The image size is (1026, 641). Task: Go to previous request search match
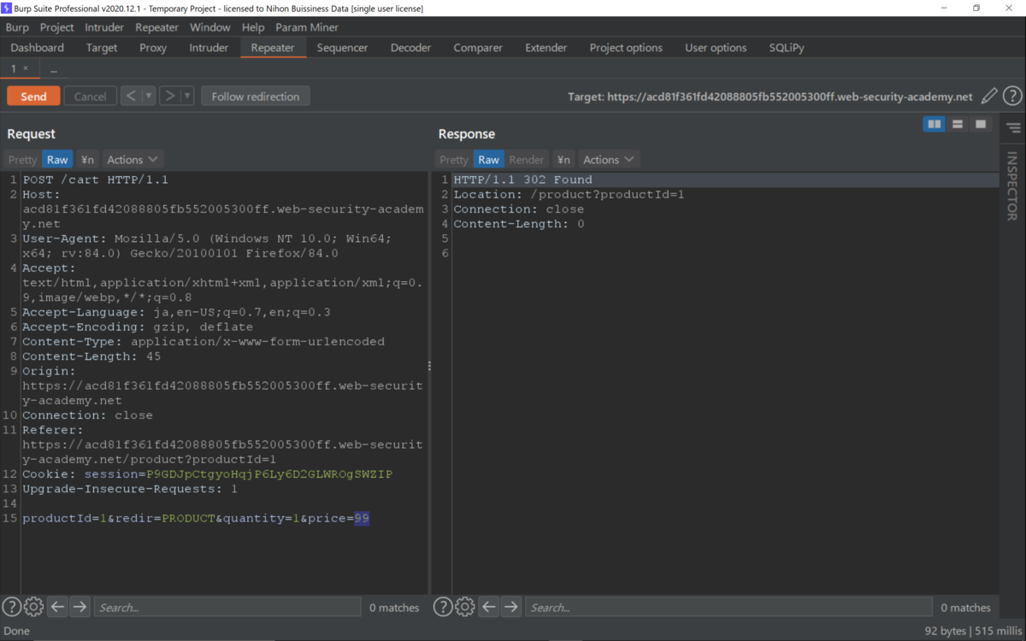(57, 607)
